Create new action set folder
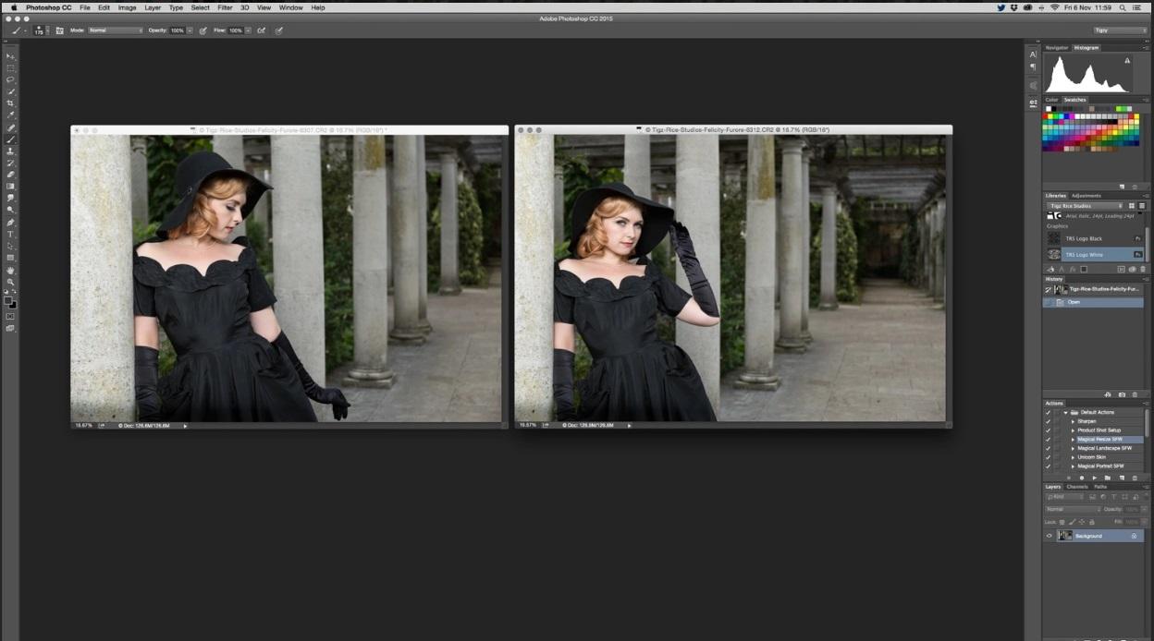 pos(1108,478)
